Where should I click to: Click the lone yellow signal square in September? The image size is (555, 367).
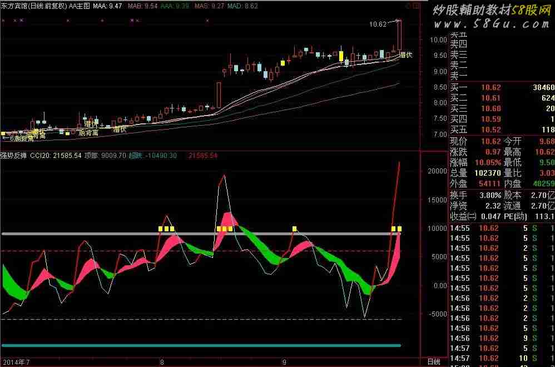pos(295,229)
